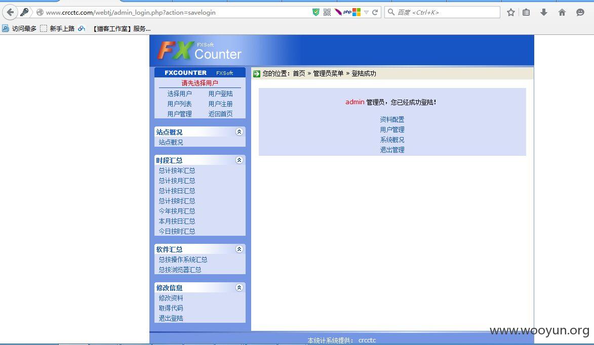Open 总按操作系统汇总 report

pyautogui.click(x=183, y=260)
